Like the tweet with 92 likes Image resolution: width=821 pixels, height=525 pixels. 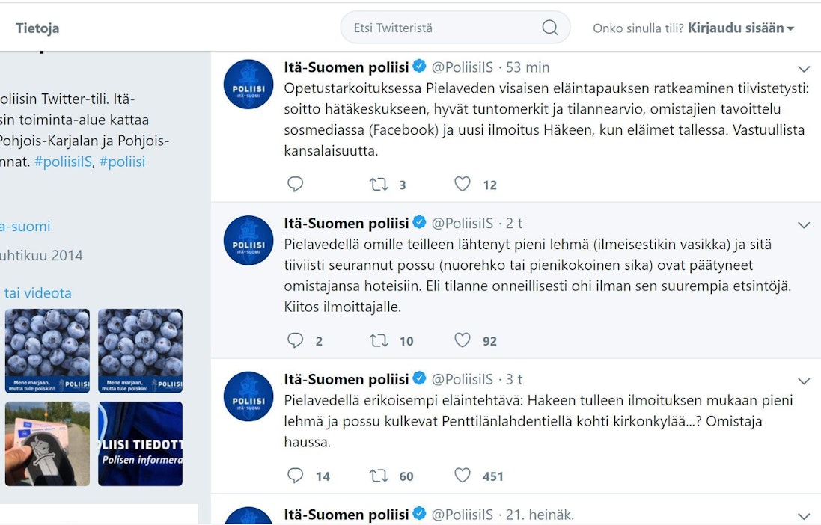pos(463,340)
